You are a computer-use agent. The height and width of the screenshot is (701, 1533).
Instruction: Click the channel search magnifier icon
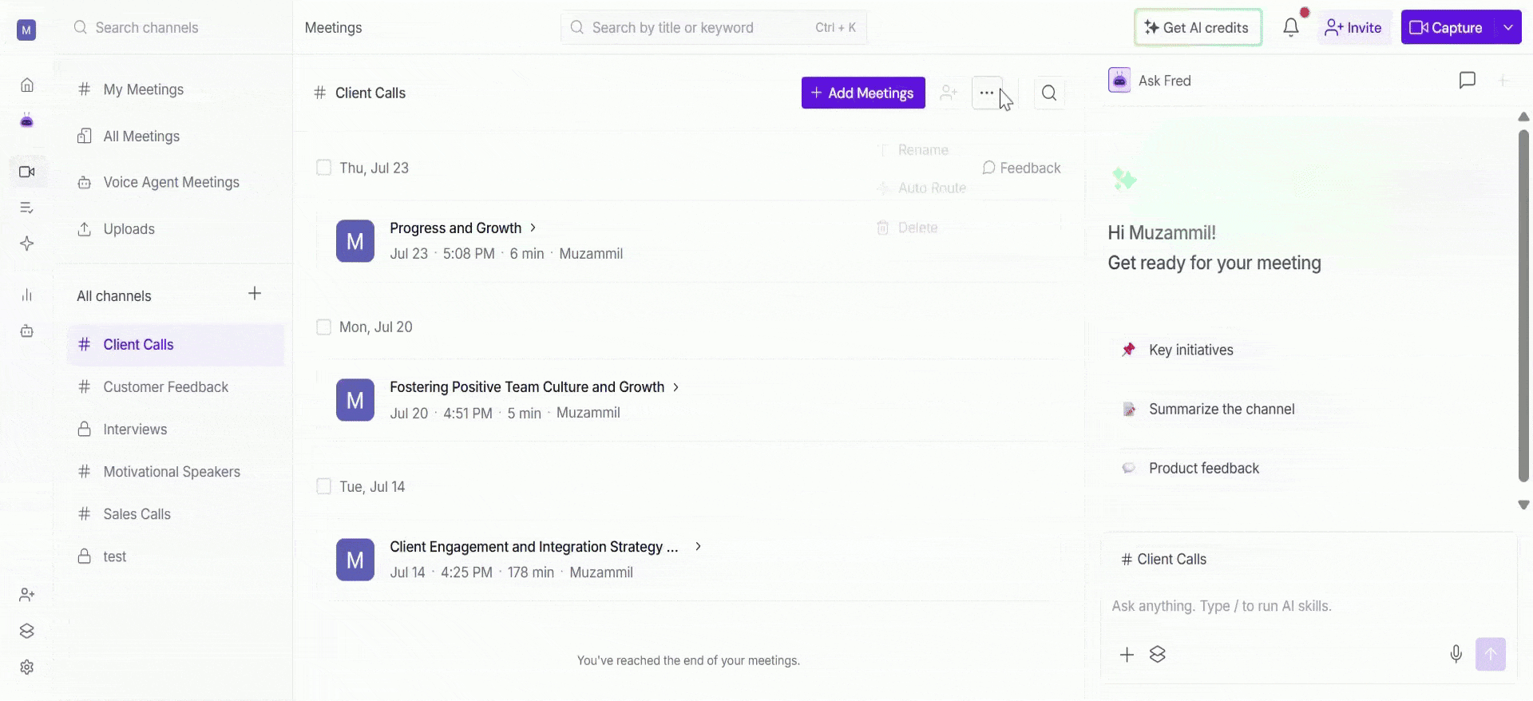1049,93
